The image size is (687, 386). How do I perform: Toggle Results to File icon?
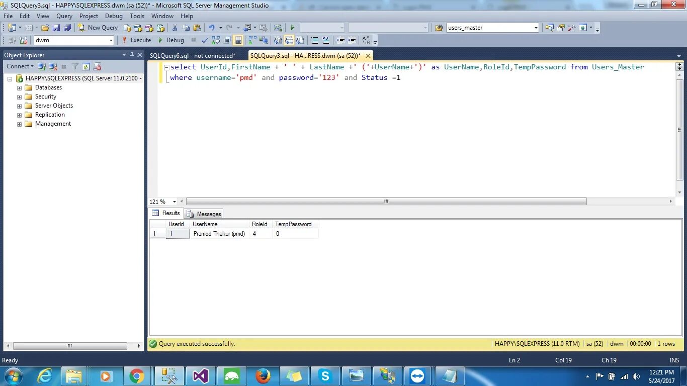300,40
